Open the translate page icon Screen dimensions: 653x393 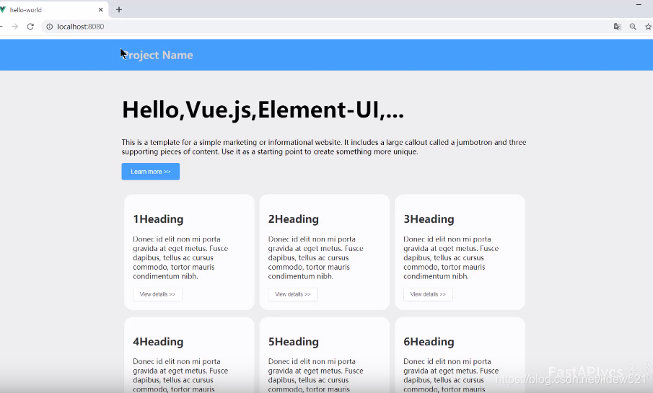pos(617,27)
